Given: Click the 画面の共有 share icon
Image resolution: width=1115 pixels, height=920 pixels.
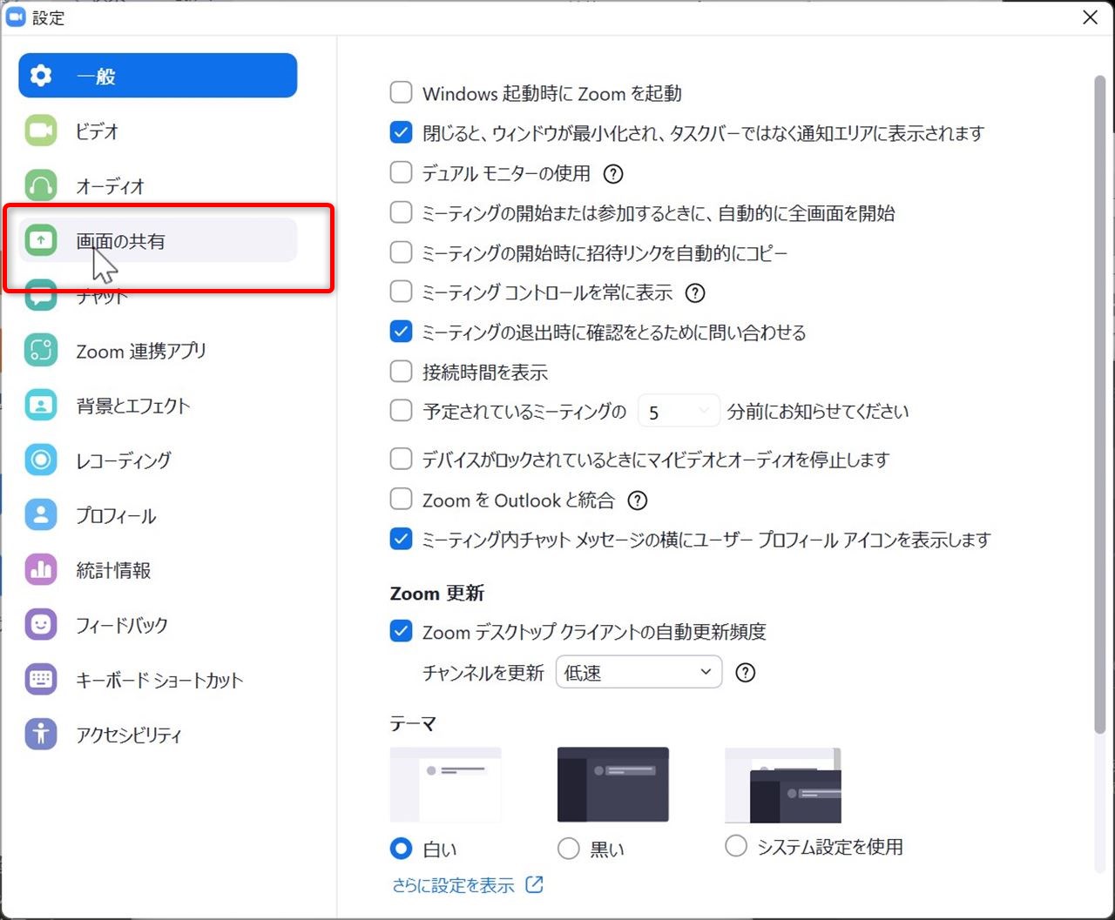Looking at the screenshot, I should [x=41, y=240].
